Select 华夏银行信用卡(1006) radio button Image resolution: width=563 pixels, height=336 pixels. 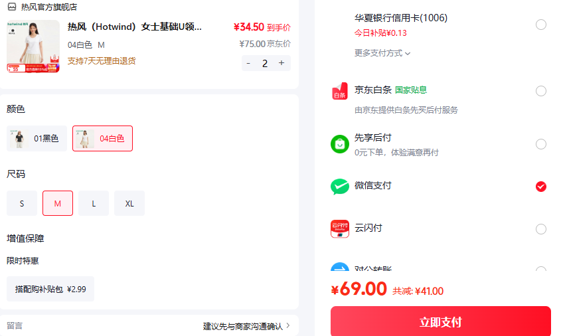coord(541,25)
